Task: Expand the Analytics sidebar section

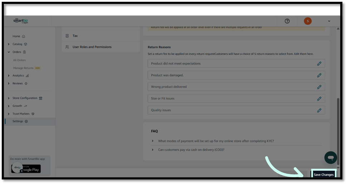Action: pos(9,76)
